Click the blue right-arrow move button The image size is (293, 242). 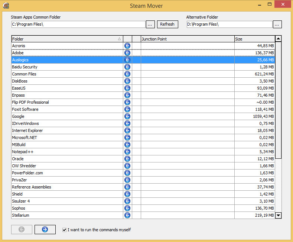click(x=45, y=229)
